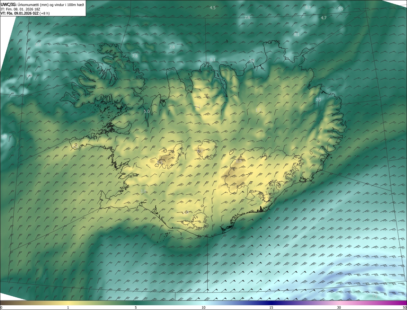Pick the dark navy section of colour bar

[x=272, y=303]
